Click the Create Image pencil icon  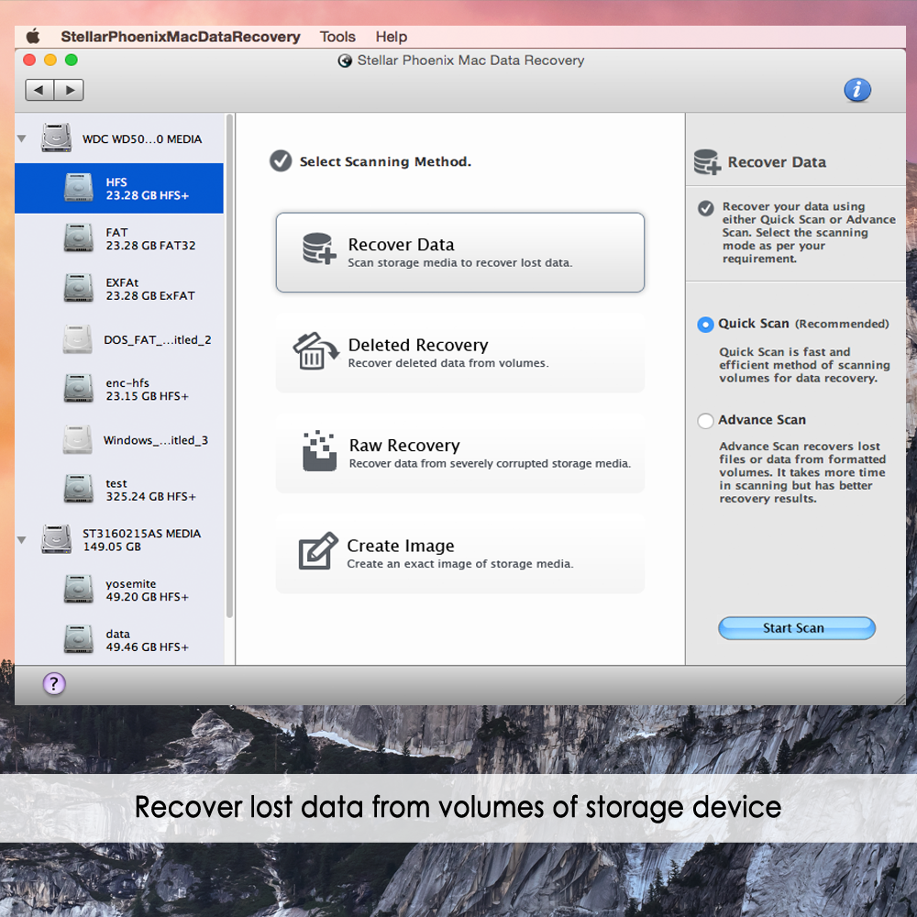pyautogui.click(x=318, y=551)
